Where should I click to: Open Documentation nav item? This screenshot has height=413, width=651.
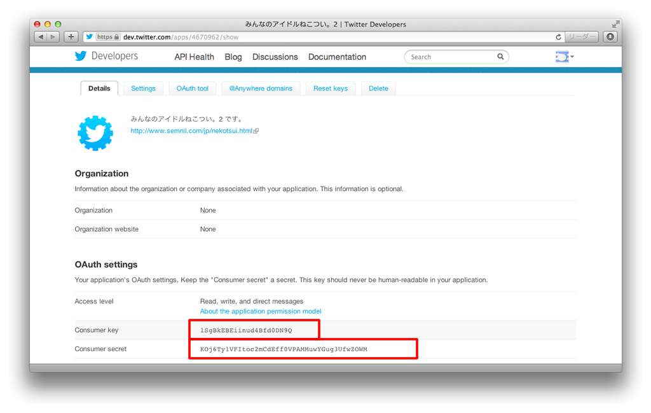pos(337,57)
